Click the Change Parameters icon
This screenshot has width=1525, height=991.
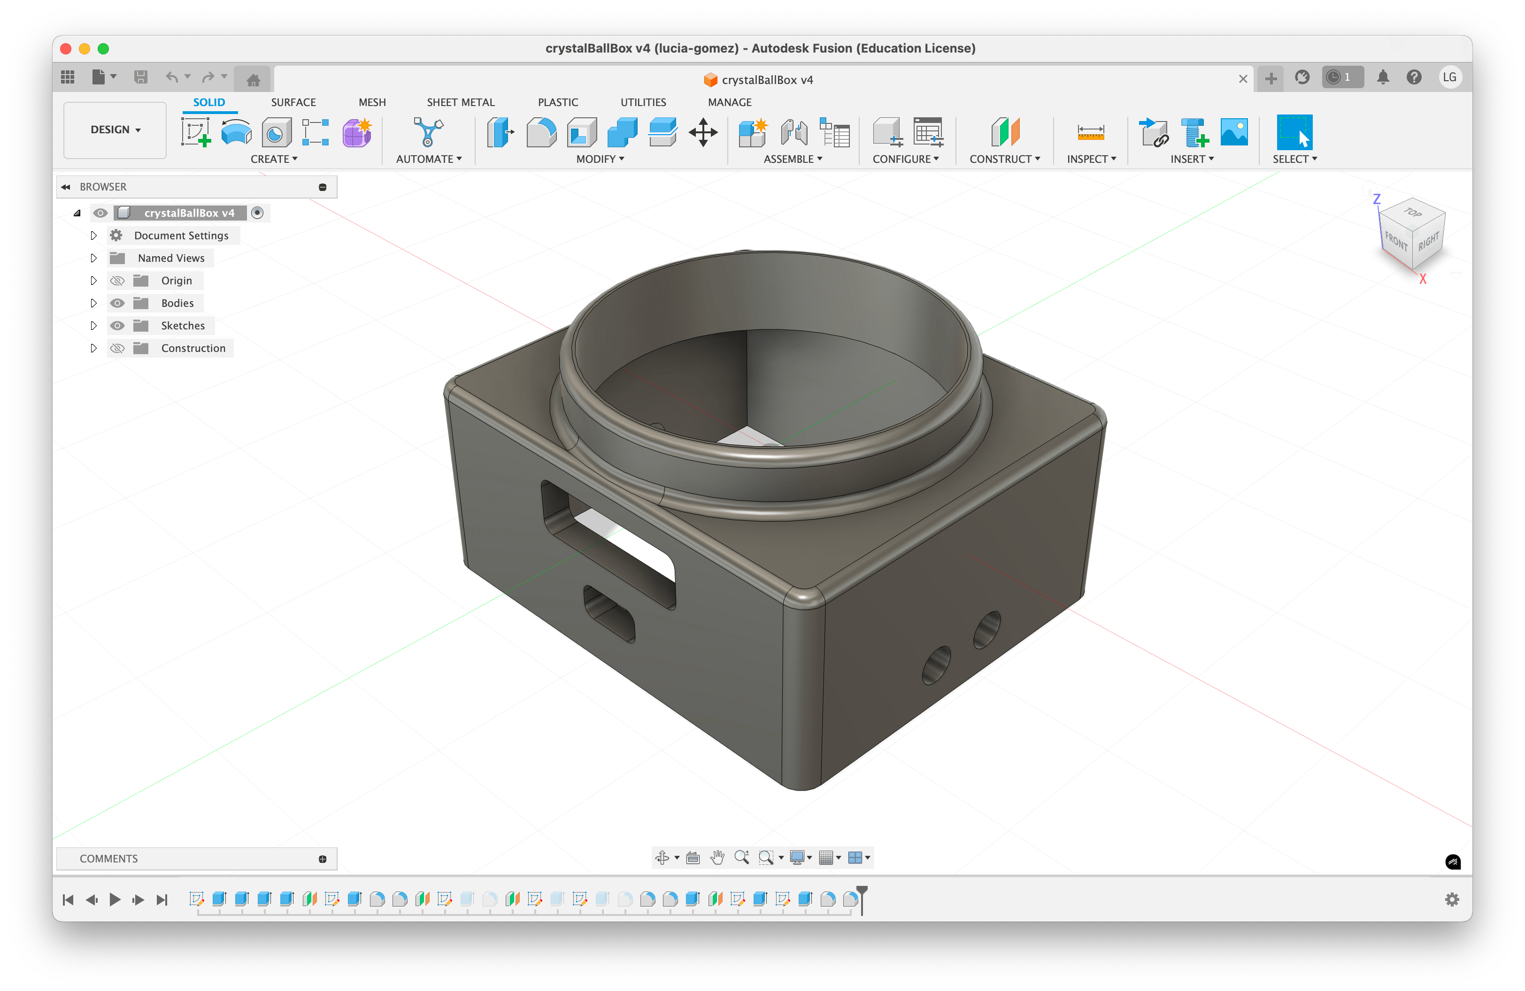(834, 132)
